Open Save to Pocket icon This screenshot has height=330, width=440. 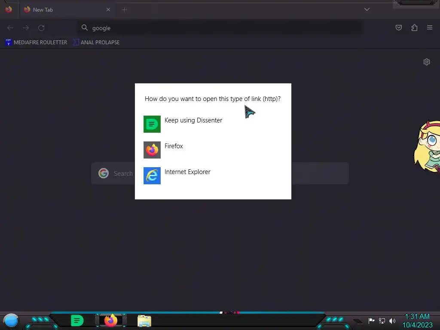pyautogui.click(x=398, y=27)
